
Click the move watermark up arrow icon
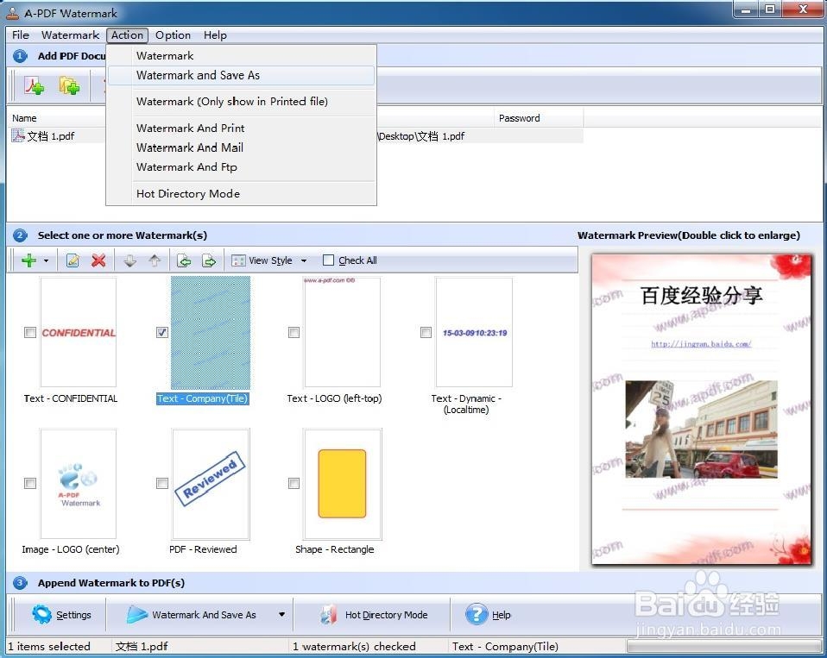pyautogui.click(x=155, y=260)
